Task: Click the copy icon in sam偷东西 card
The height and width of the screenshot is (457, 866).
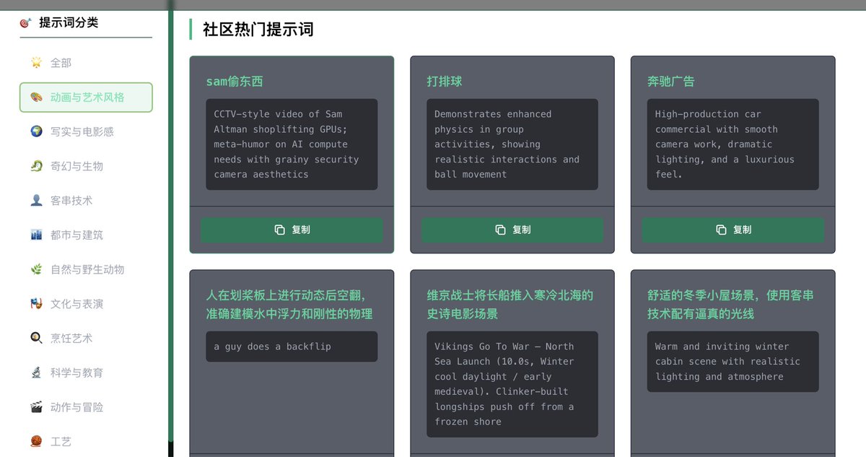Action: pyautogui.click(x=280, y=230)
